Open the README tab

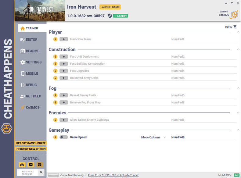tap(30, 51)
